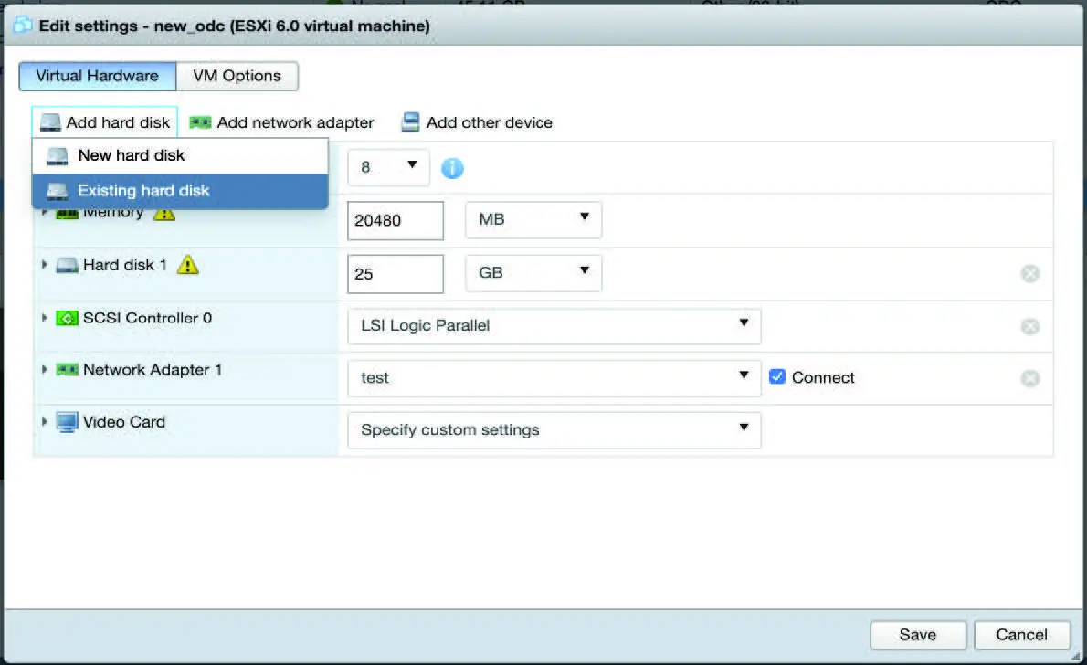Click the CPU info icon

click(x=452, y=167)
